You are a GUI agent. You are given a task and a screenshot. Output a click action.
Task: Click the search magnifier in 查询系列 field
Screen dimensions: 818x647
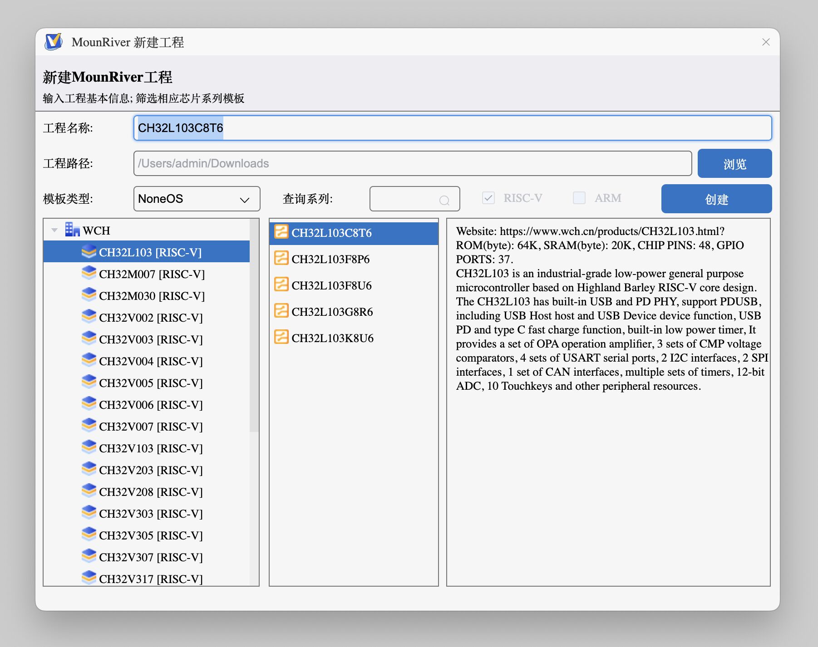click(x=444, y=200)
